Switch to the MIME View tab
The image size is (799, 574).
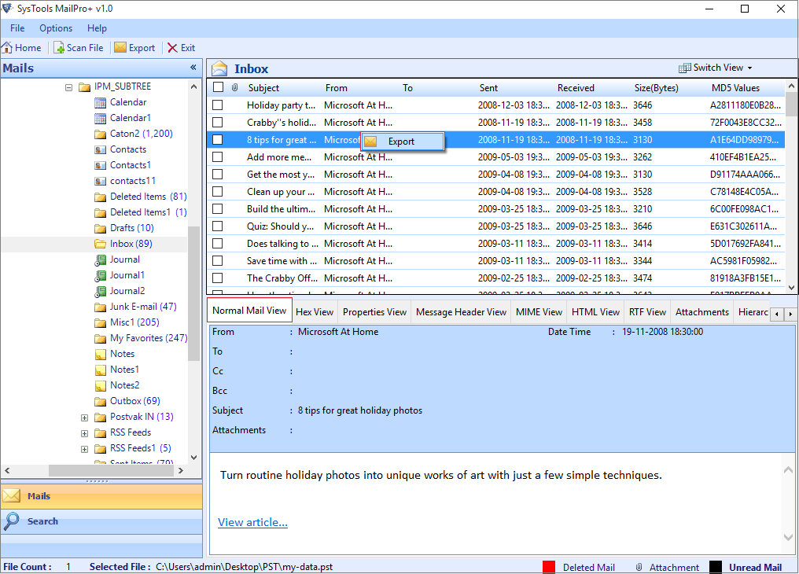point(539,311)
